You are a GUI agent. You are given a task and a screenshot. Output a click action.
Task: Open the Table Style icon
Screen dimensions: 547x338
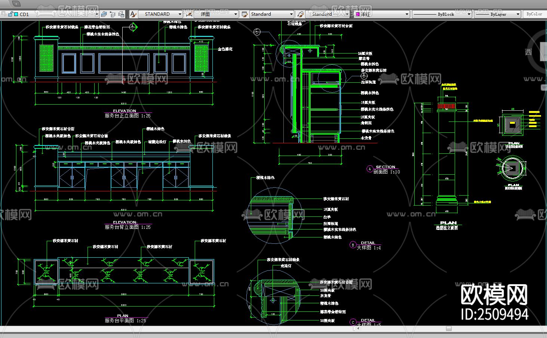tap(245, 14)
